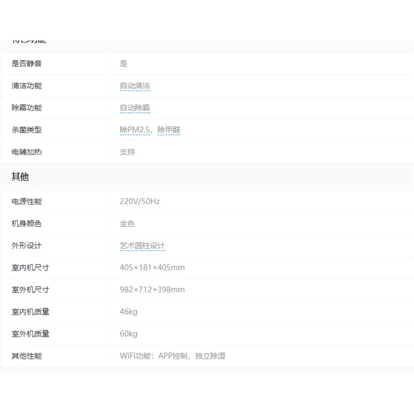Click the 艺术圆柱设计 link

coord(142,246)
